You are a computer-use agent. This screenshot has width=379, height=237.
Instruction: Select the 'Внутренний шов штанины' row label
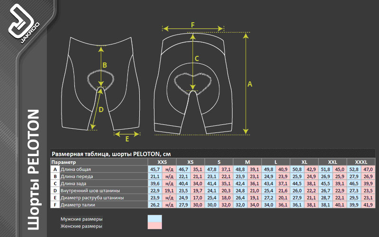(90, 191)
